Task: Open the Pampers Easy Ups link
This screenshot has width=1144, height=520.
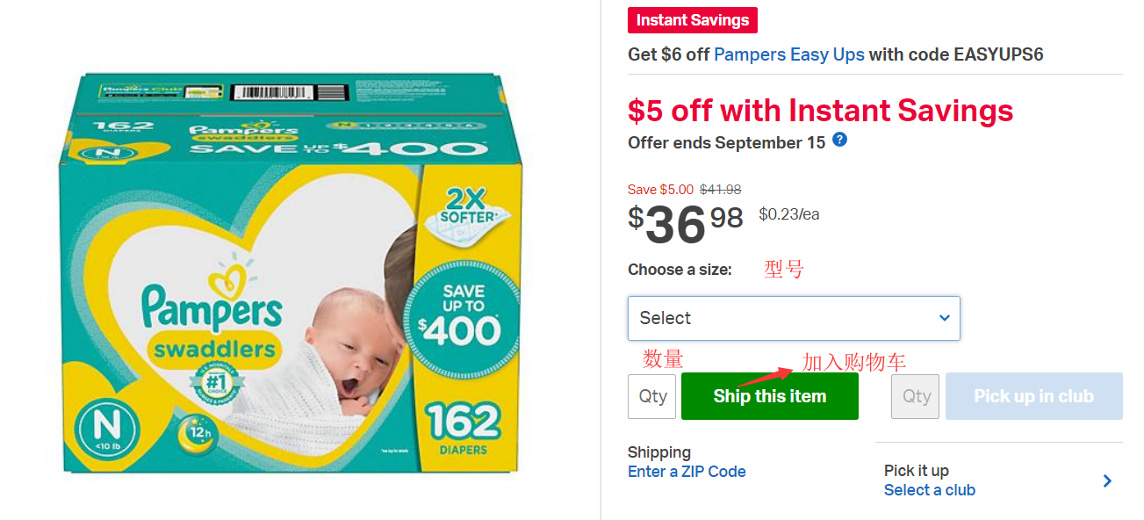Action: pos(788,54)
